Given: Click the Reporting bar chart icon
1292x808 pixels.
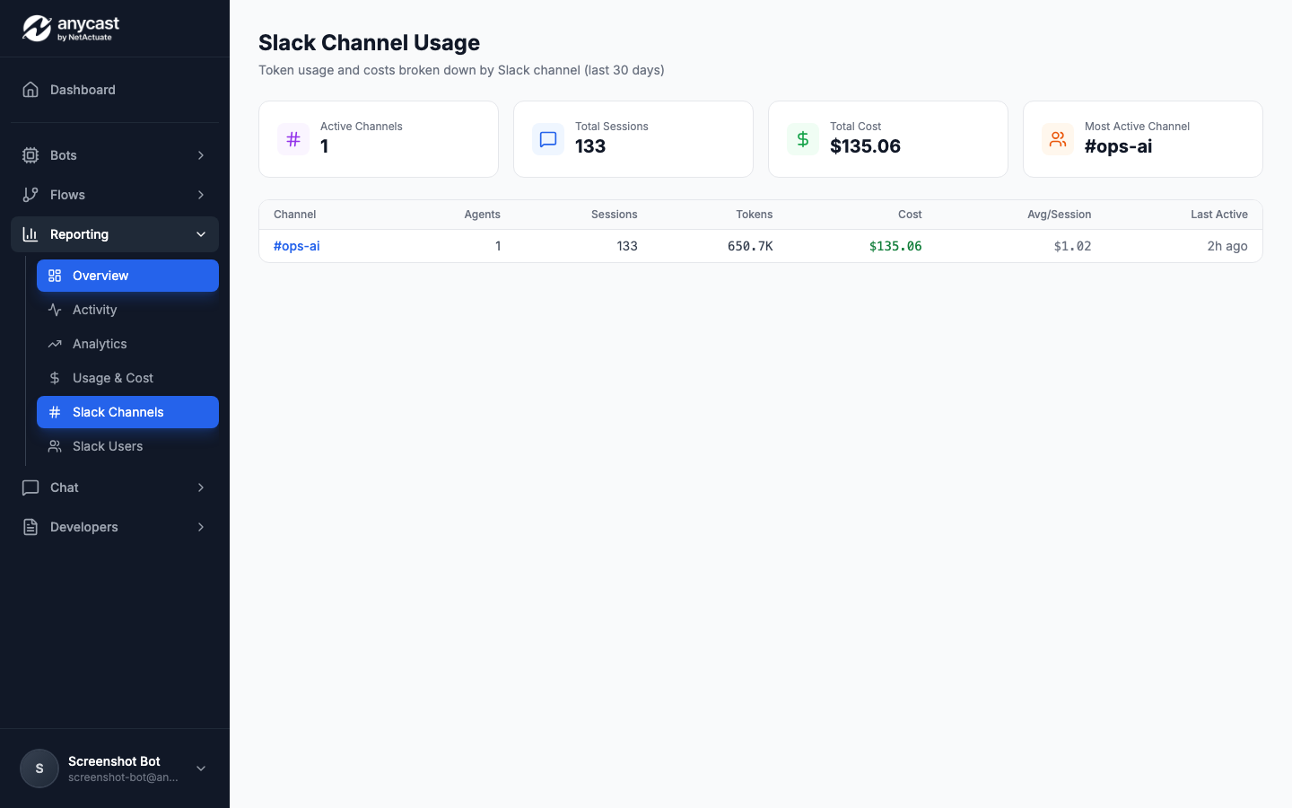Looking at the screenshot, I should coord(31,234).
